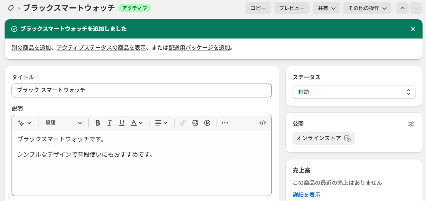The image size is (426, 201).
Task: Click the オンラインストア channel badge
Action: coord(324,138)
